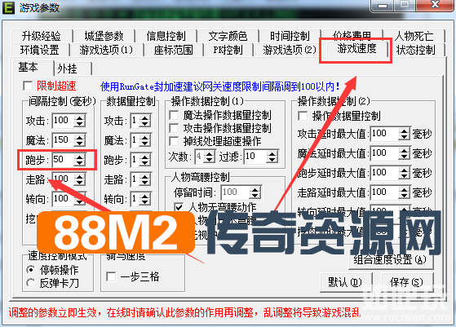The image size is (456, 327).
Task: Adjust the 转向 数据里控制 spinner
Action: click(145, 199)
